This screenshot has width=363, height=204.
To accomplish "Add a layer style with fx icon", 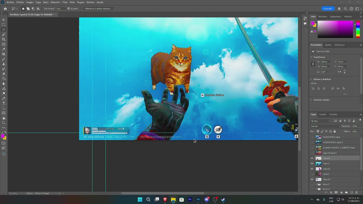I will tap(331, 193).
